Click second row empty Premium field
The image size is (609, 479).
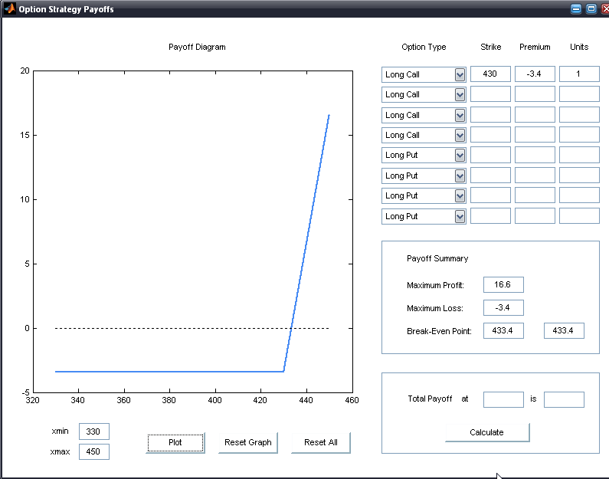pyautogui.click(x=535, y=94)
